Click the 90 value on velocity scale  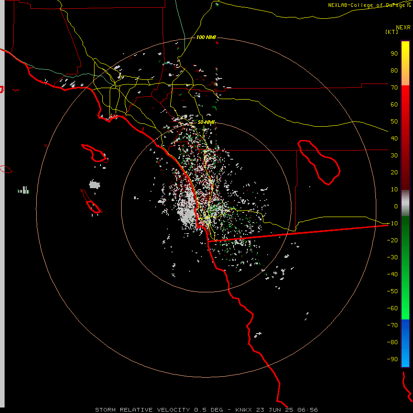click(x=394, y=54)
